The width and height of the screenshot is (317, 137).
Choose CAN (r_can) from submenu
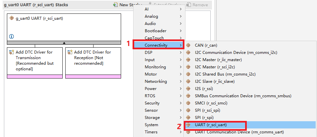point(250,45)
